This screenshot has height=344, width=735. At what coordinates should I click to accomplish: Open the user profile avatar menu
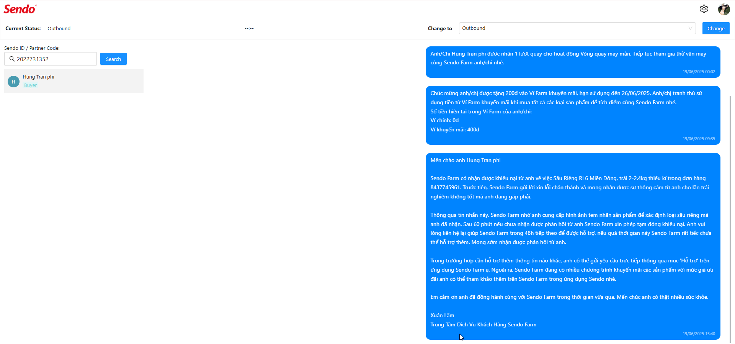724,9
